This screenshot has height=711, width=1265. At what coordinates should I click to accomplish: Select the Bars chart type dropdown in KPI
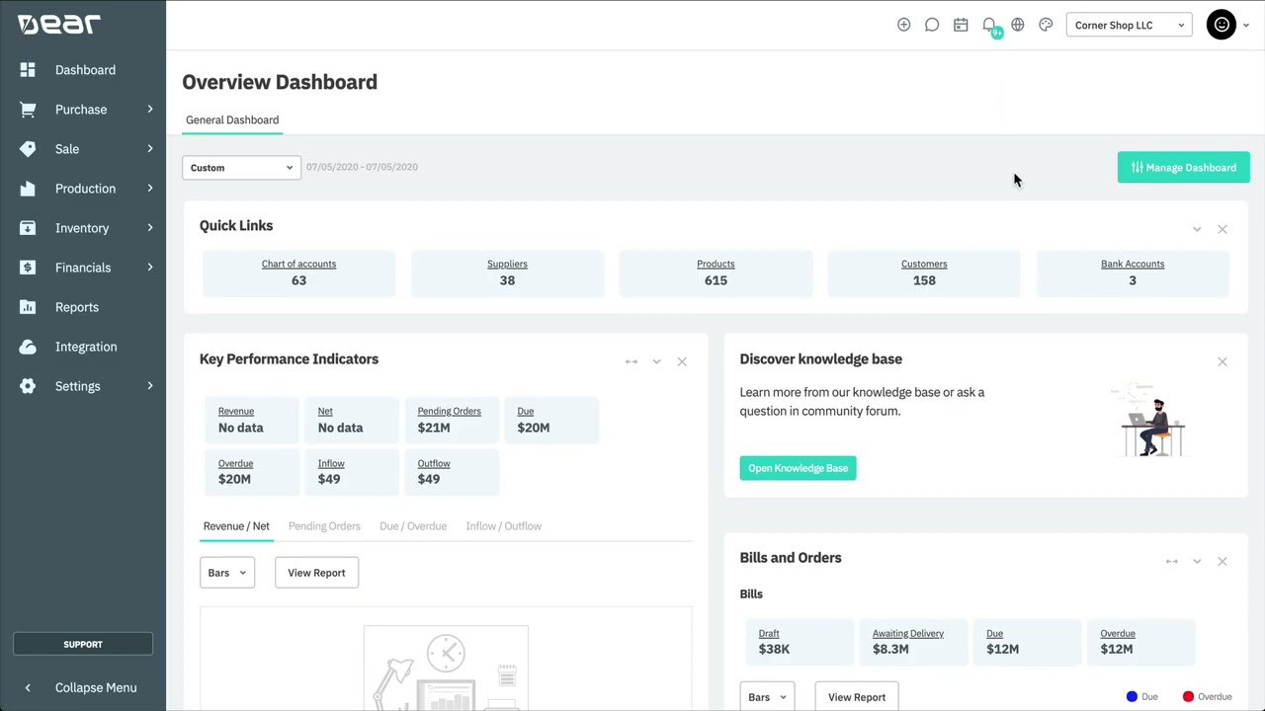227,573
